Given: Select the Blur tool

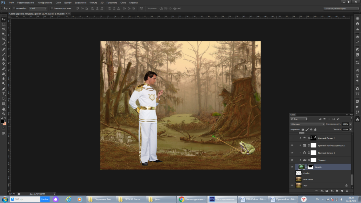Looking at the screenshot, I should coord(4,79).
